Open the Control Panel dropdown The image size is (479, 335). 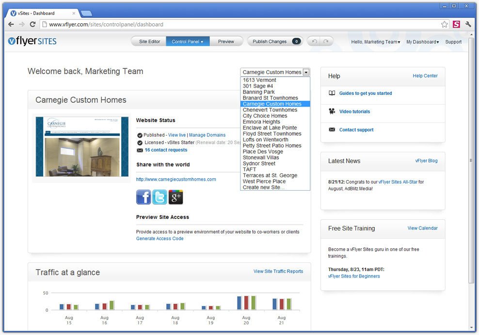pos(188,42)
